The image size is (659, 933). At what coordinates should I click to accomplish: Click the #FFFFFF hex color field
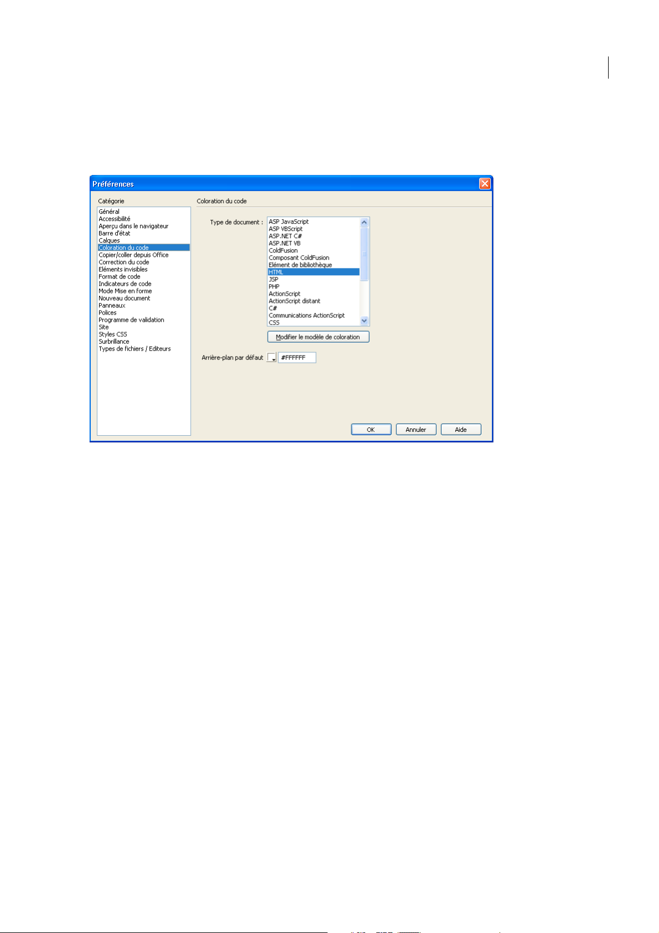[297, 358]
